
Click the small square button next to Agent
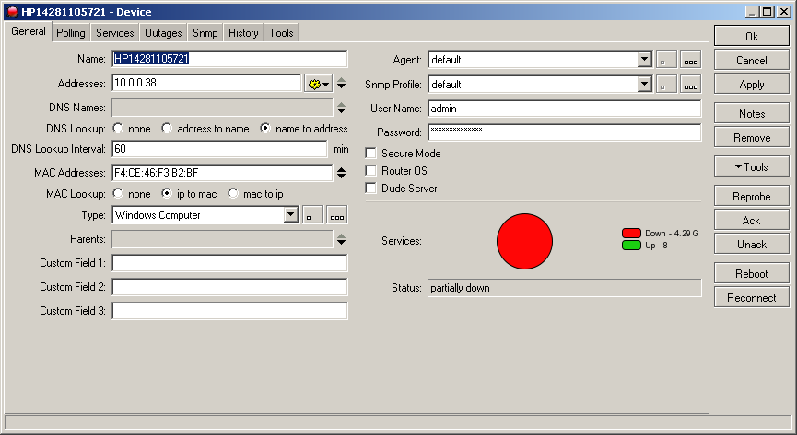click(666, 60)
